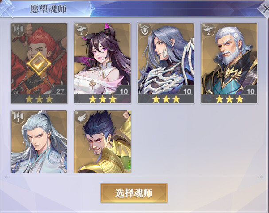Click the level 10 badge on bearded elder card

pos(251,91)
